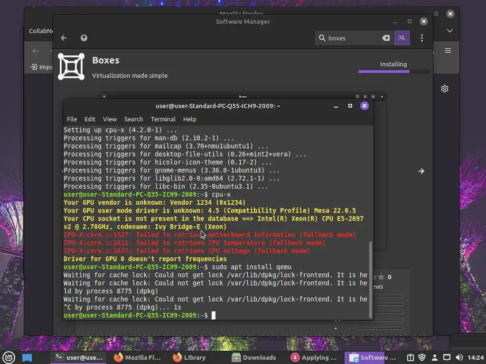Switch to Downloads taskbar entry
Screen dimensions: 486x364
point(254,357)
